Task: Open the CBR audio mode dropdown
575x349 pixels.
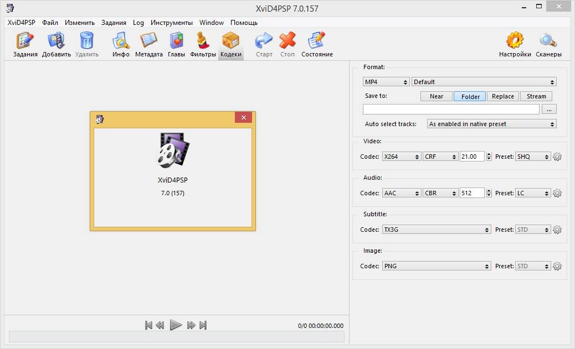Action: 440,193
